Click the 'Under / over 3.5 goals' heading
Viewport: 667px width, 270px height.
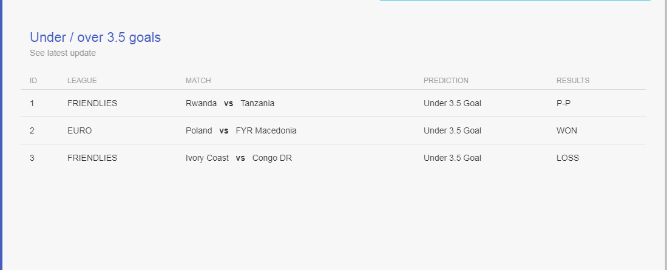pyautogui.click(x=95, y=38)
